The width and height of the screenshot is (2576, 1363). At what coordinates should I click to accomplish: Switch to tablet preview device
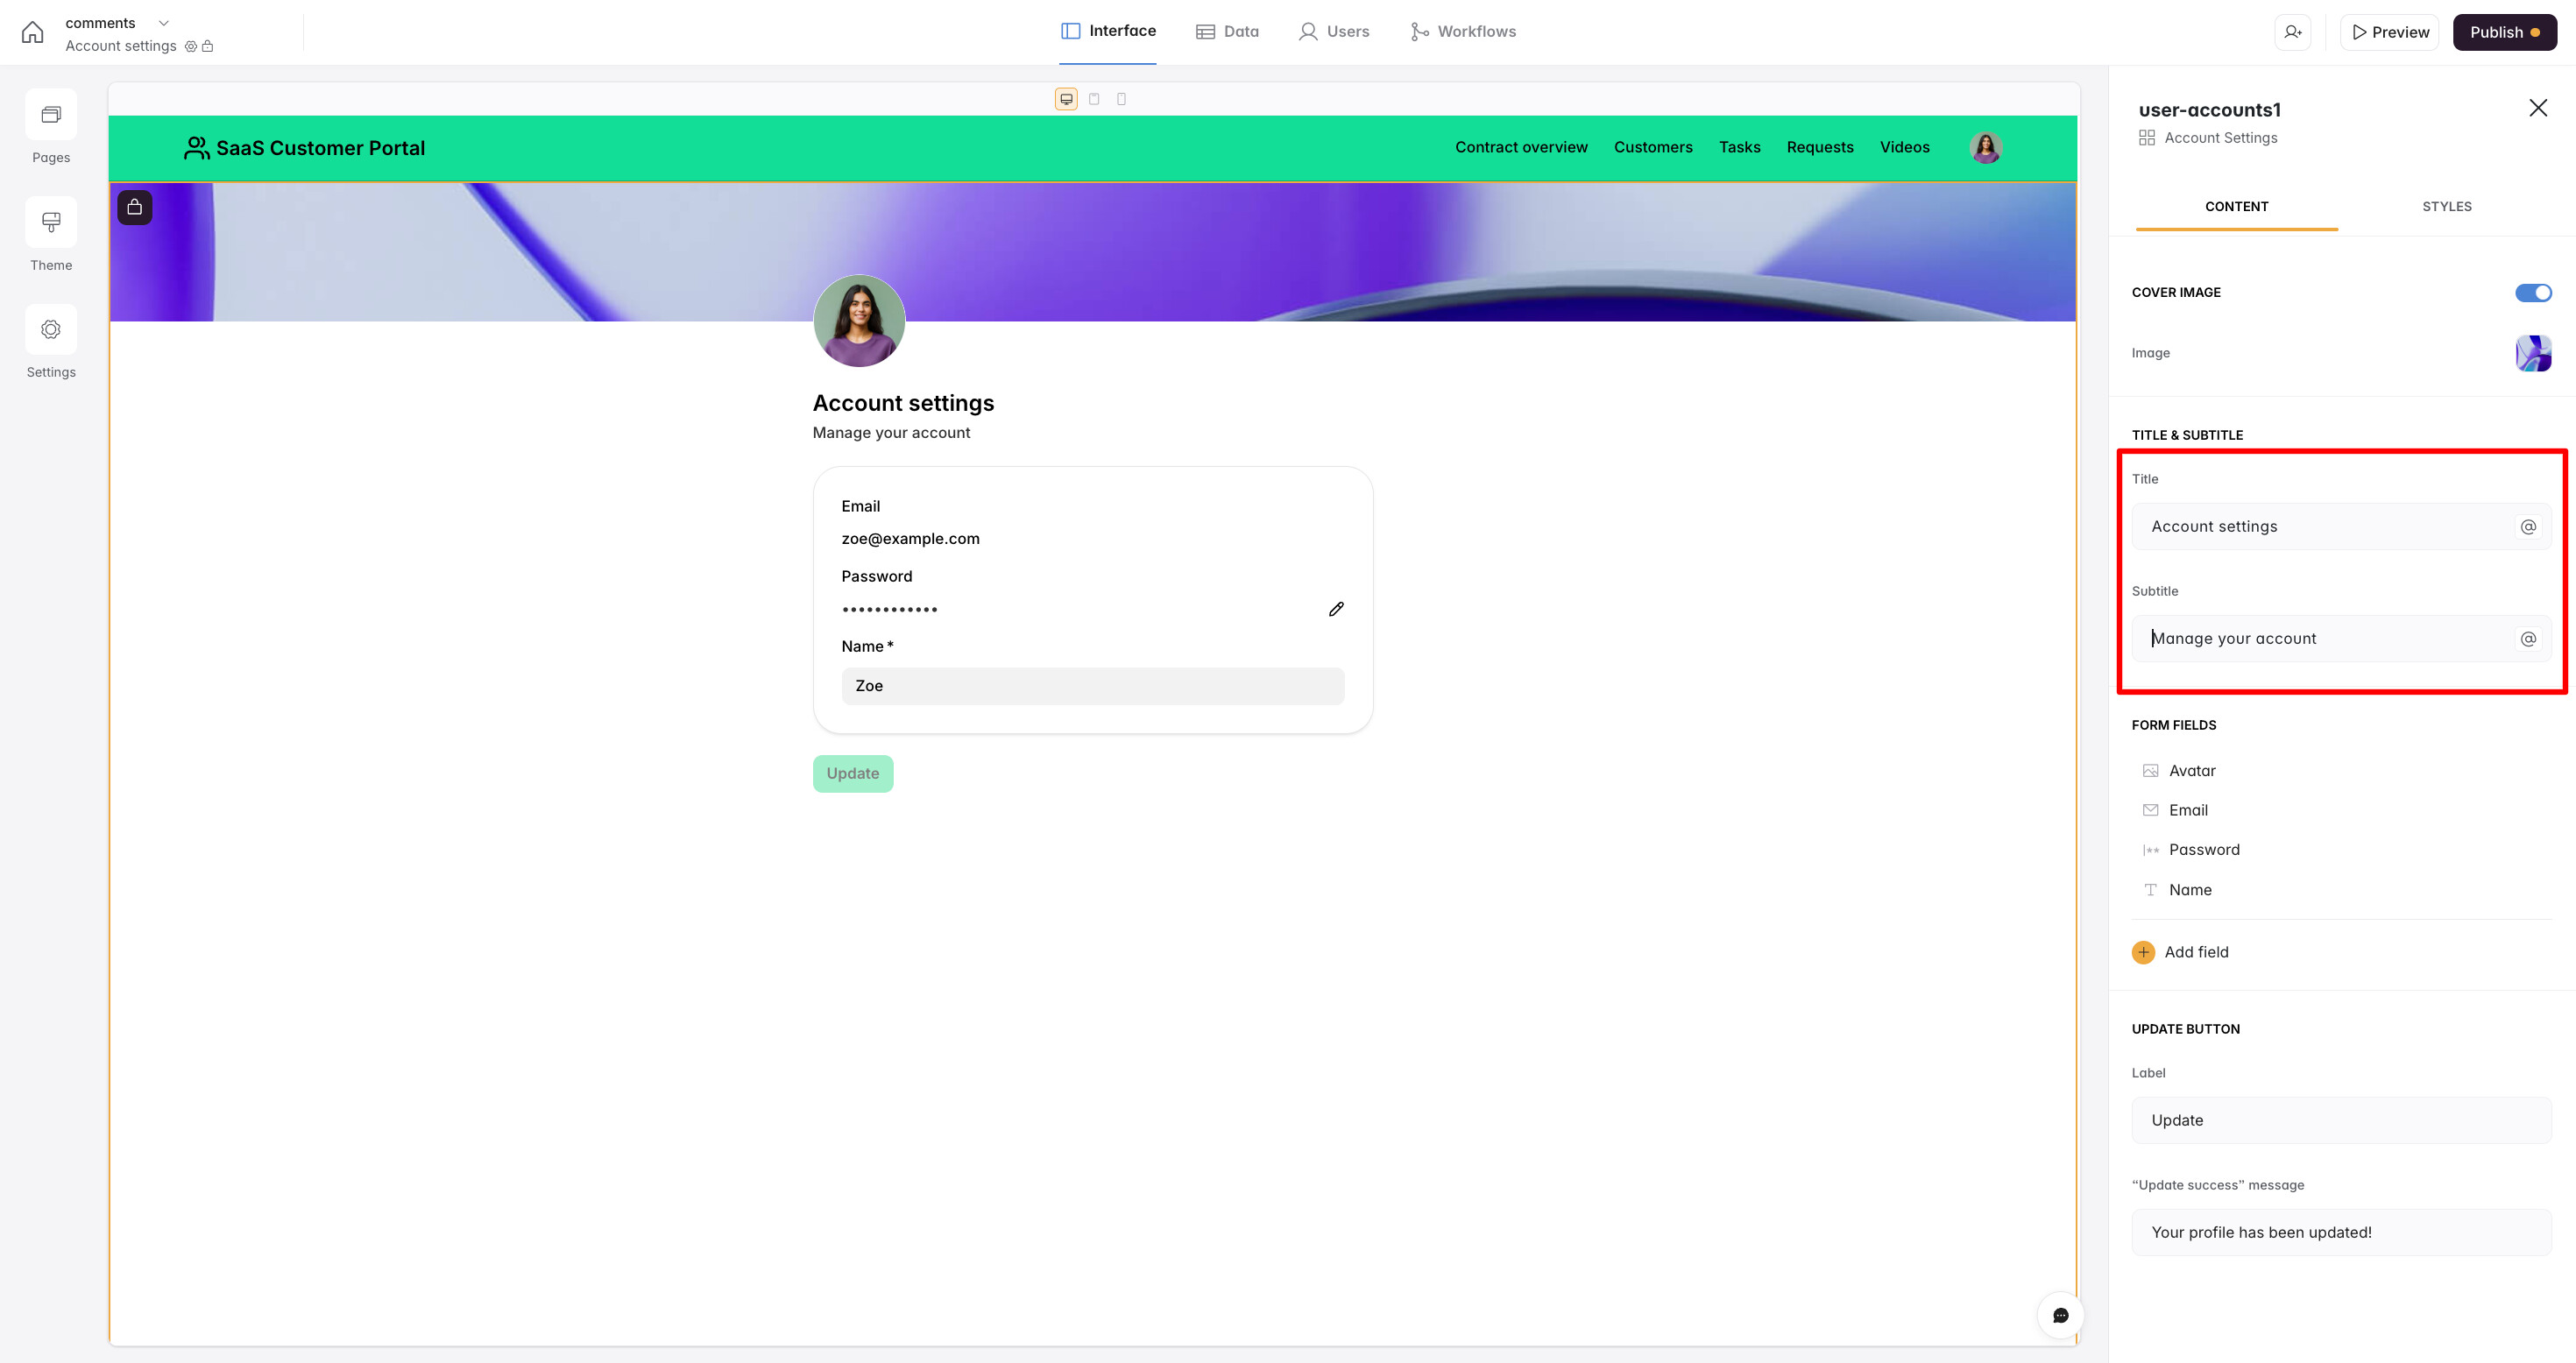[x=1094, y=99]
